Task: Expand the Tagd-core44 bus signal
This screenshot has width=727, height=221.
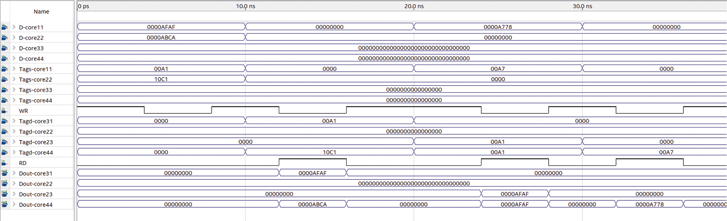Action: tap(14, 152)
